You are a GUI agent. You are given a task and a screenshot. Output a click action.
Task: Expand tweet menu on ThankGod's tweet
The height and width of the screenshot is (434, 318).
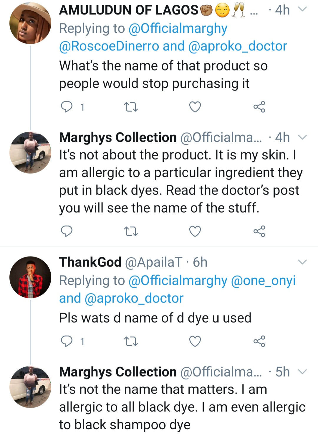[302, 262]
